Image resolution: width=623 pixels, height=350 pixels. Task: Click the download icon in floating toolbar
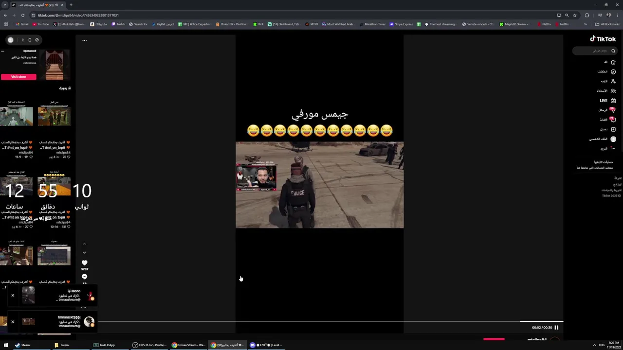click(x=22, y=40)
